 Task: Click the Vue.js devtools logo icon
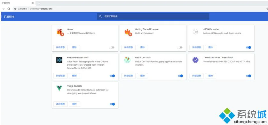(x=59, y=88)
